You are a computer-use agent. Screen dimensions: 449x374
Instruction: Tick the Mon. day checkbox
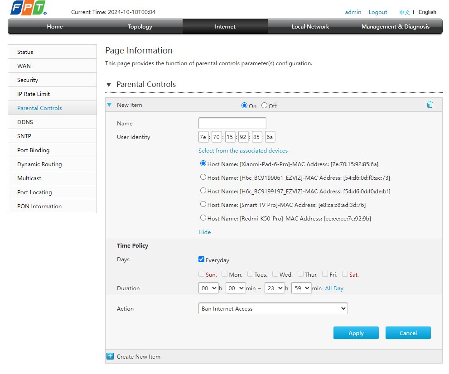tap(225, 274)
